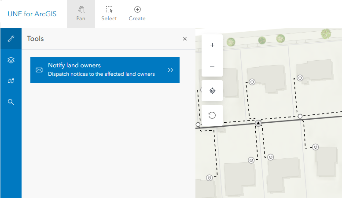This screenshot has height=198, width=342.
Task: Select the triangle junction node on map
Action: (x=258, y=123)
